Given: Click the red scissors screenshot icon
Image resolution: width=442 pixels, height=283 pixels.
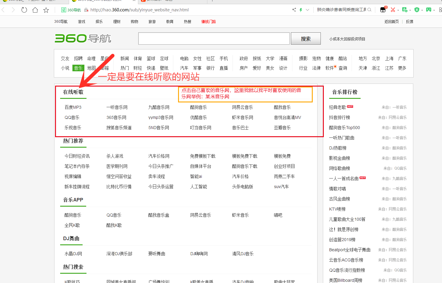Looking at the screenshot, I should [x=393, y=10].
